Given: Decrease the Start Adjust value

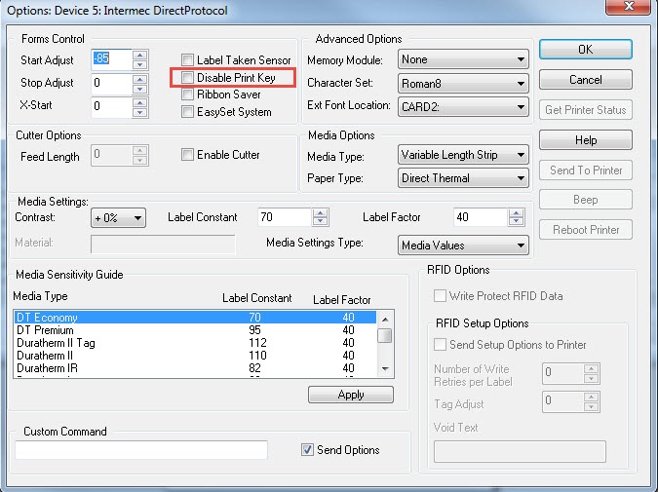Looking at the screenshot, I should pos(140,64).
